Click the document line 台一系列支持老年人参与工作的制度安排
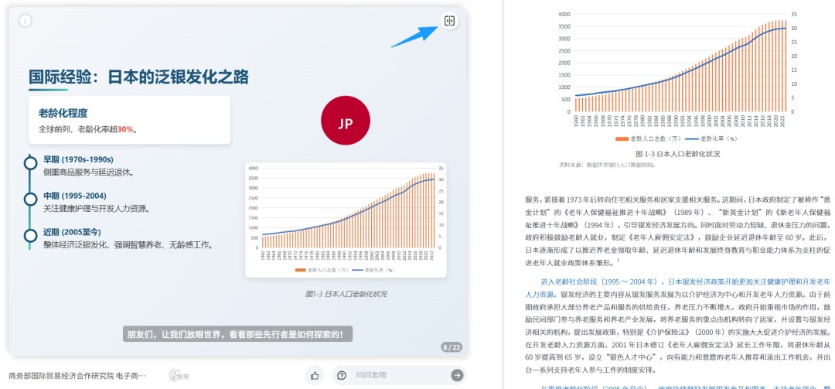835x389 pixels. tap(591, 370)
